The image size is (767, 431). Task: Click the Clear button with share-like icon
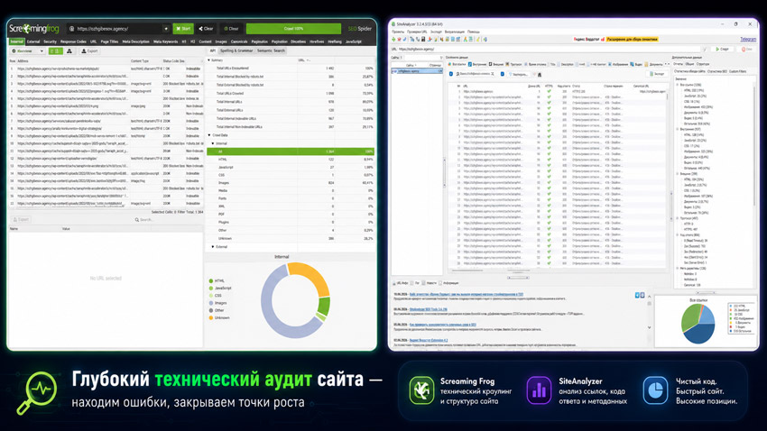click(206, 29)
